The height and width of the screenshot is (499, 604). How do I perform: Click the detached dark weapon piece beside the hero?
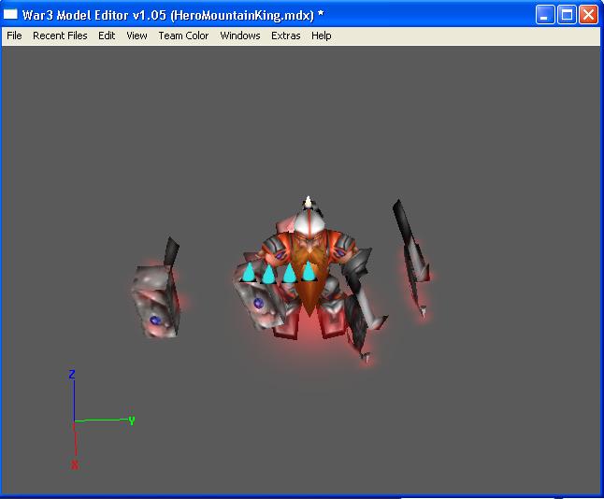pos(411,258)
